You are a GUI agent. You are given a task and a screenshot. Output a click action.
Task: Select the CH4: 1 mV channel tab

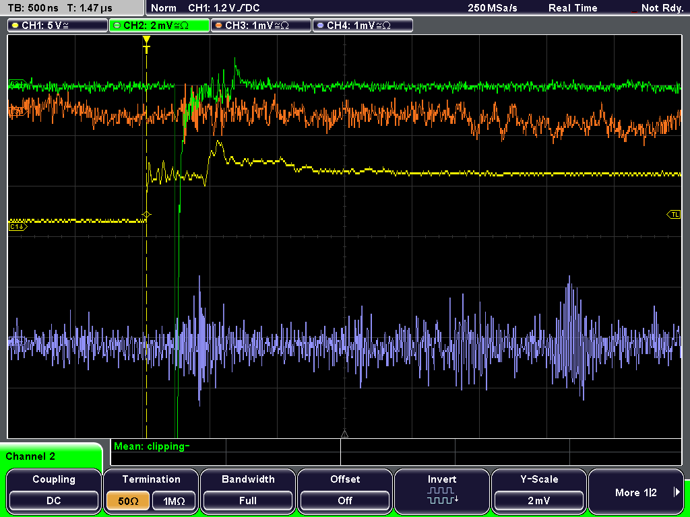pyautogui.click(x=363, y=26)
